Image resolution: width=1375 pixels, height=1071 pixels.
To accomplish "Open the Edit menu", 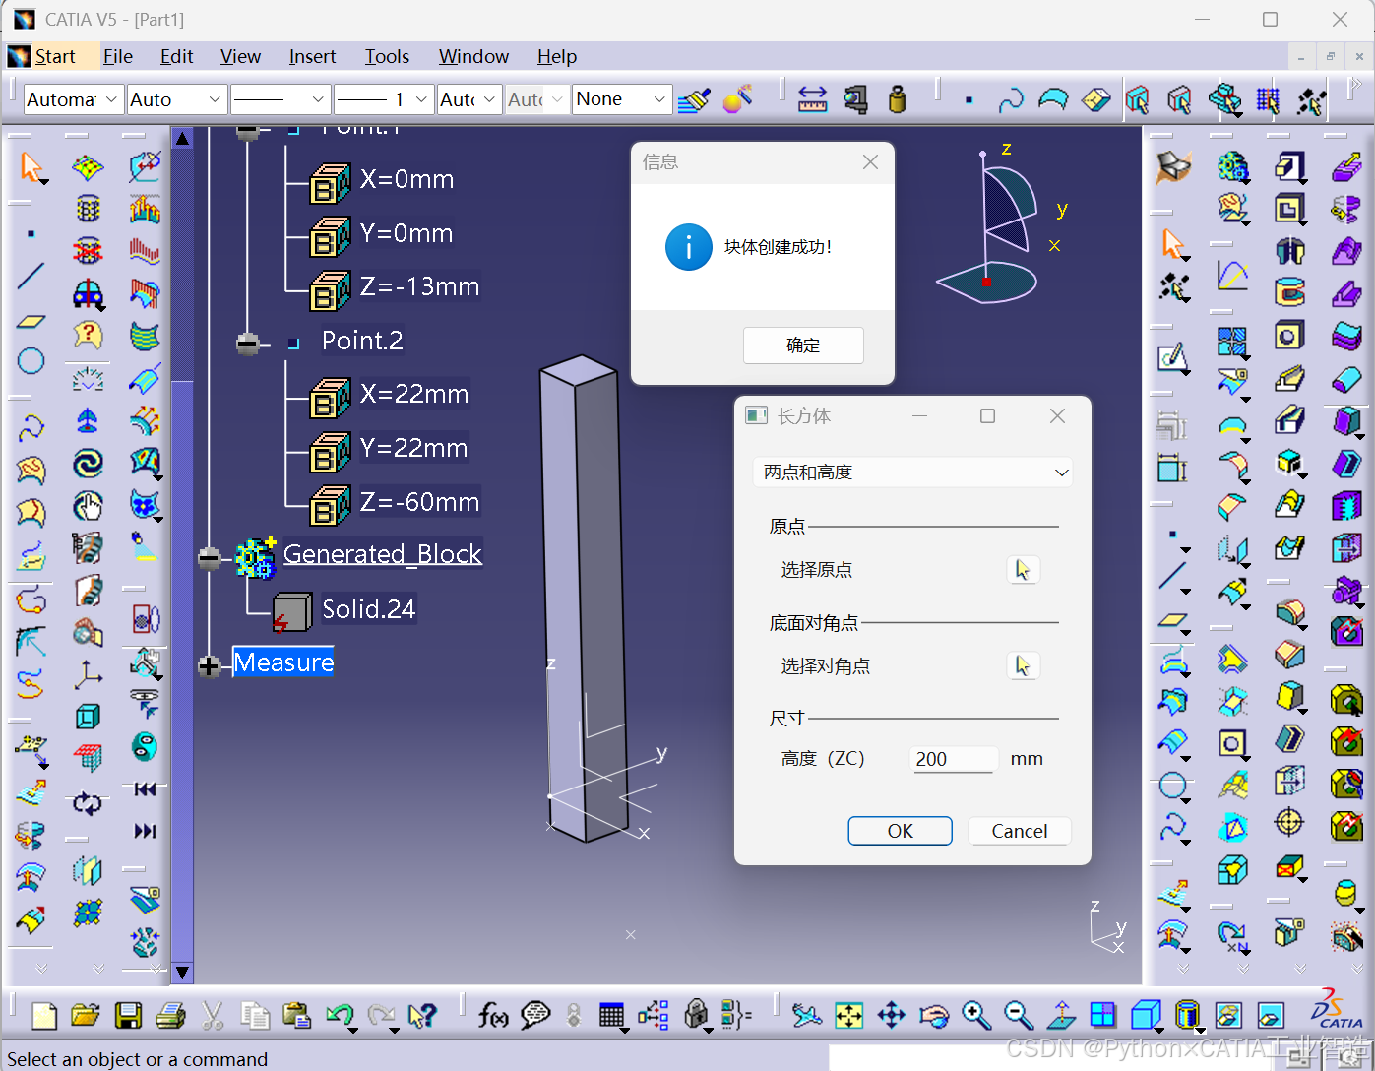I will (x=176, y=56).
